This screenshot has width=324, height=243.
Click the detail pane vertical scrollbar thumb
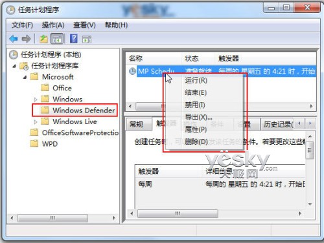pos(310,150)
